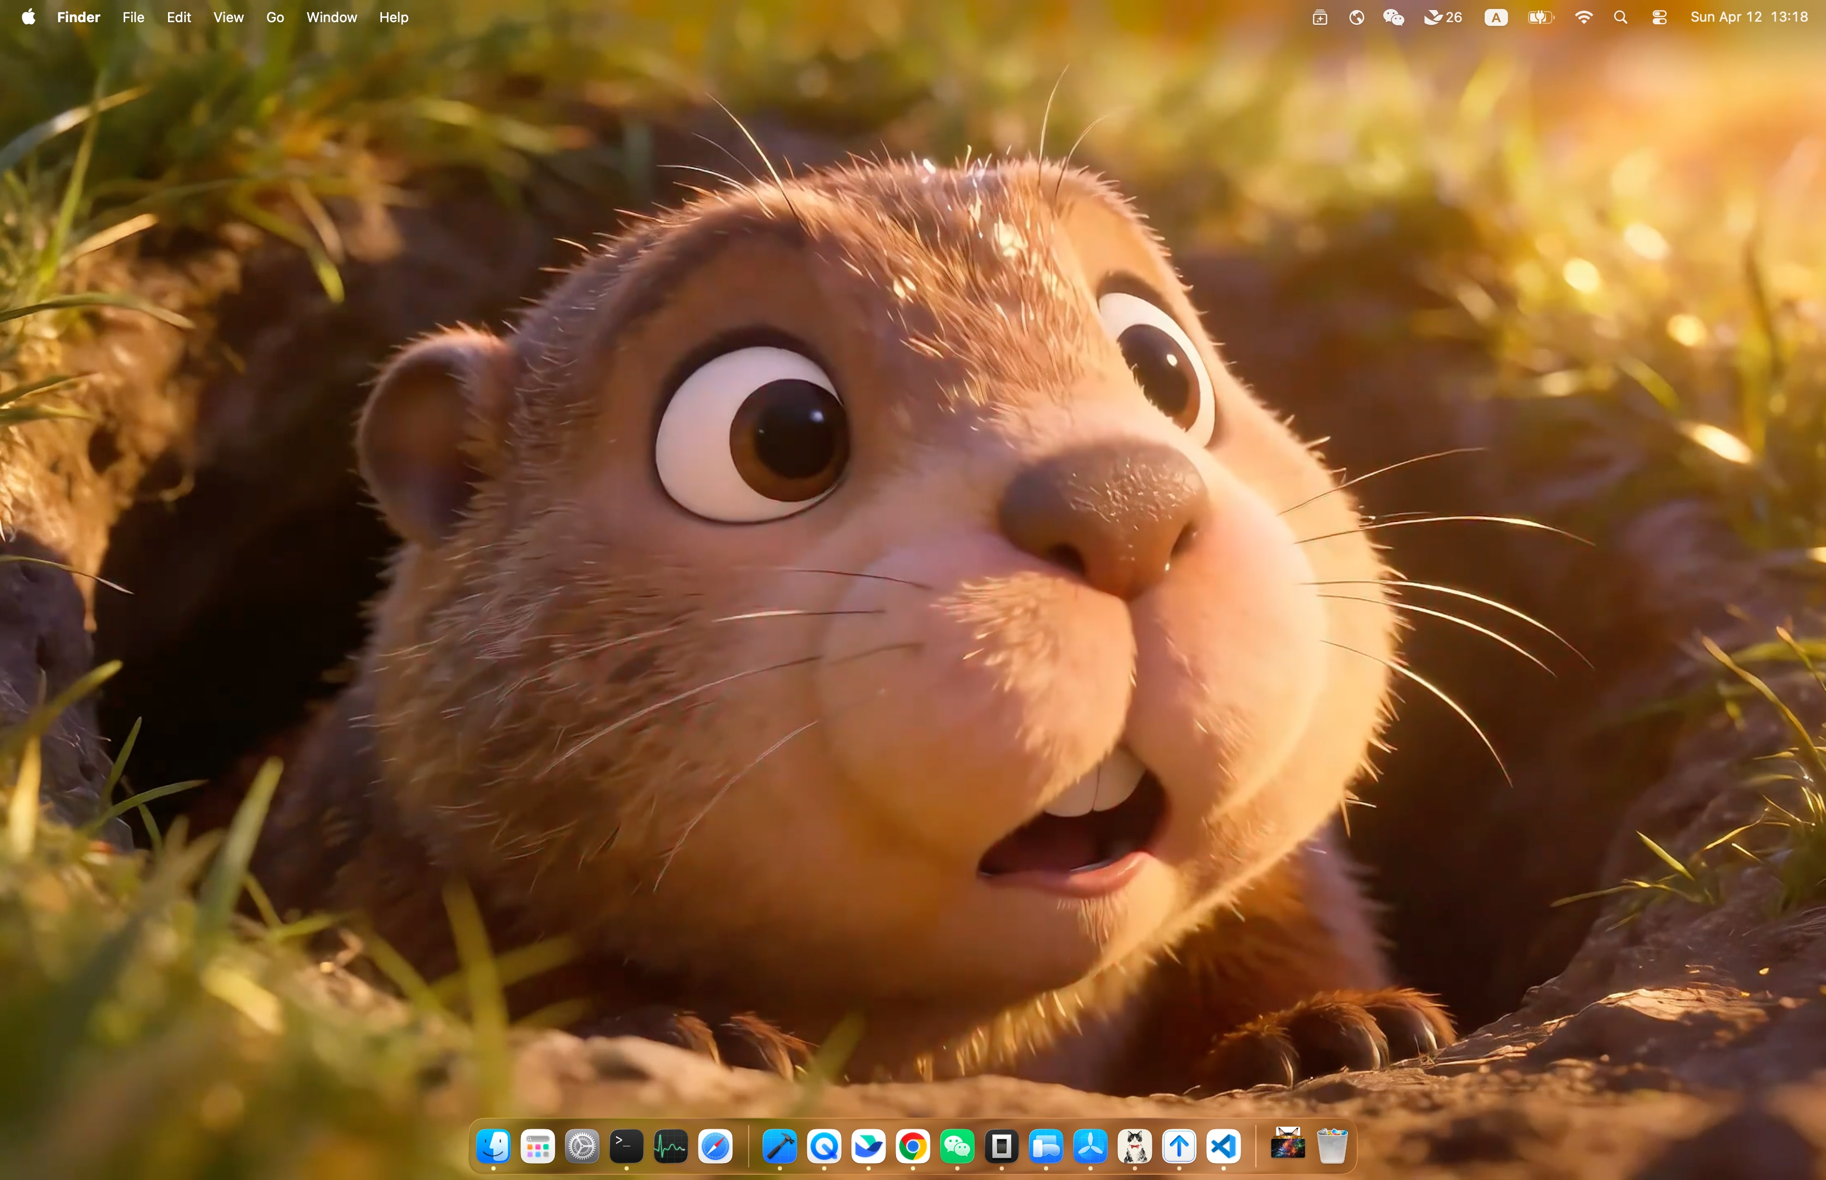Viewport: 1826px width, 1180px height.
Task: Open Visual Studio Code in Dock
Action: tap(1223, 1146)
